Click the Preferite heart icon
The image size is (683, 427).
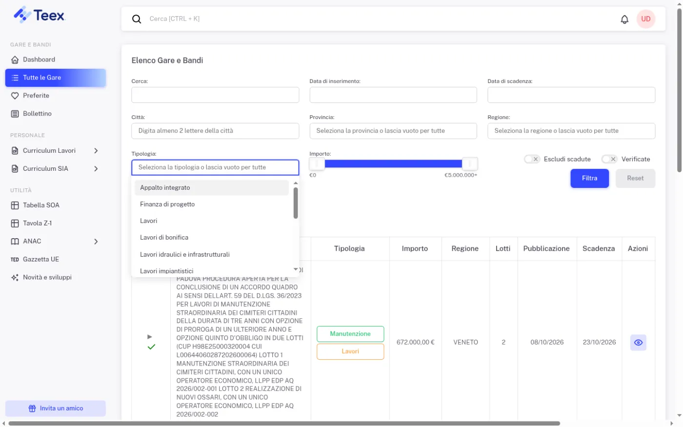pos(15,96)
